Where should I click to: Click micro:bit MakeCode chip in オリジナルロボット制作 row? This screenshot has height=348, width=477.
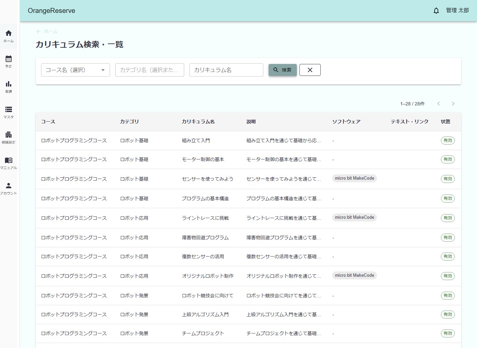click(354, 275)
